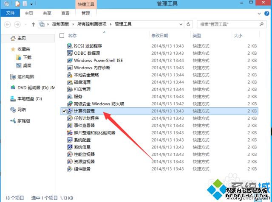Select the 碎片整理和优化驱动器 icon
272x202 pixels.
pyautogui.click(x=70, y=133)
